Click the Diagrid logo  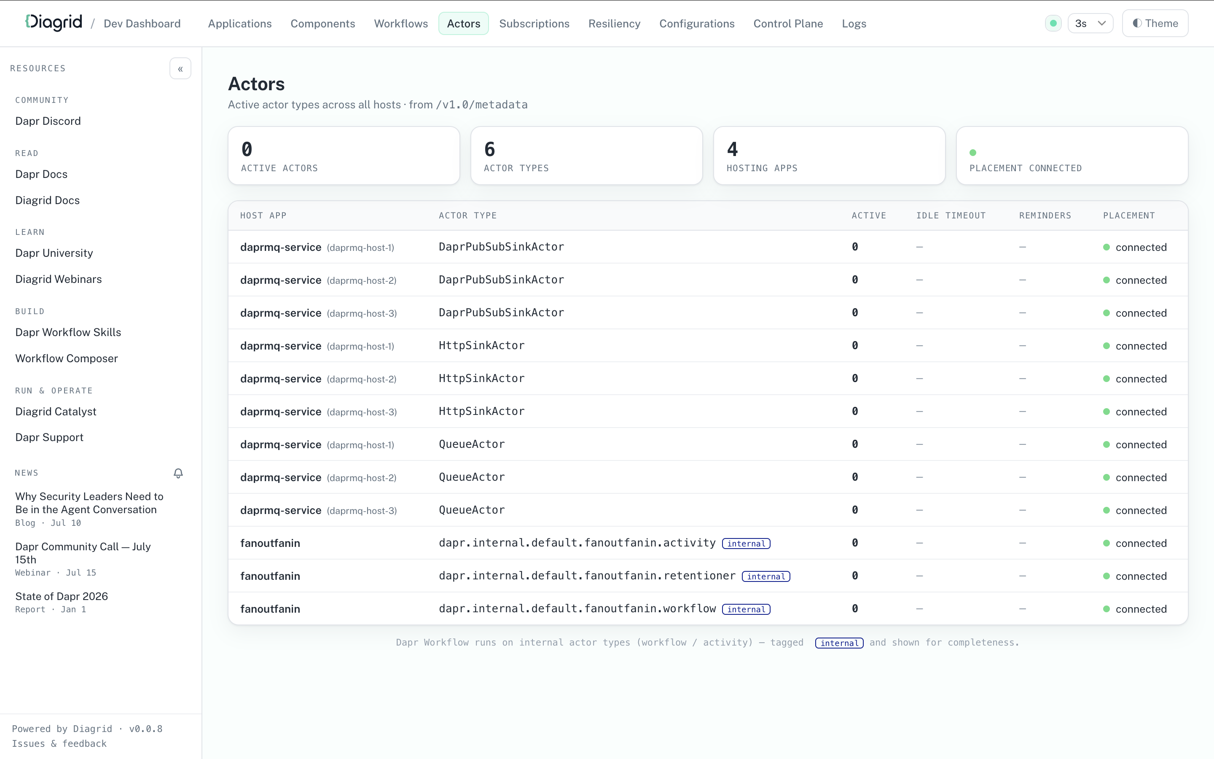54,23
